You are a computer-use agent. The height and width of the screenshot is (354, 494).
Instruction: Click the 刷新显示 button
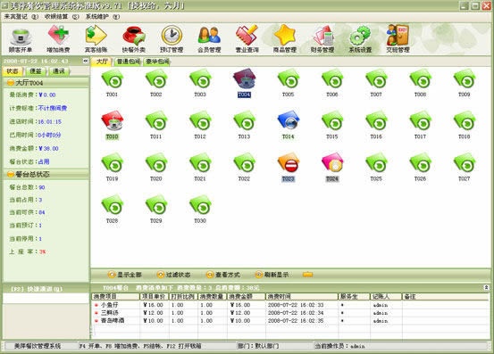click(x=272, y=275)
